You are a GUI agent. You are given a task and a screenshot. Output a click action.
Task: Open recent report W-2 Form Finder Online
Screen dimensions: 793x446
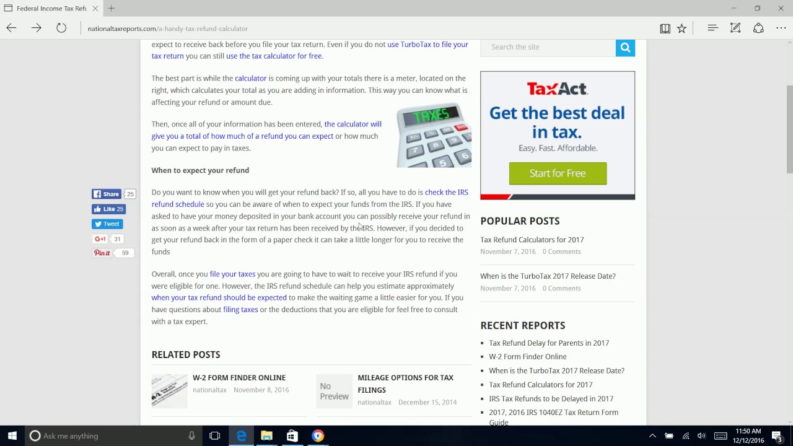(528, 357)
